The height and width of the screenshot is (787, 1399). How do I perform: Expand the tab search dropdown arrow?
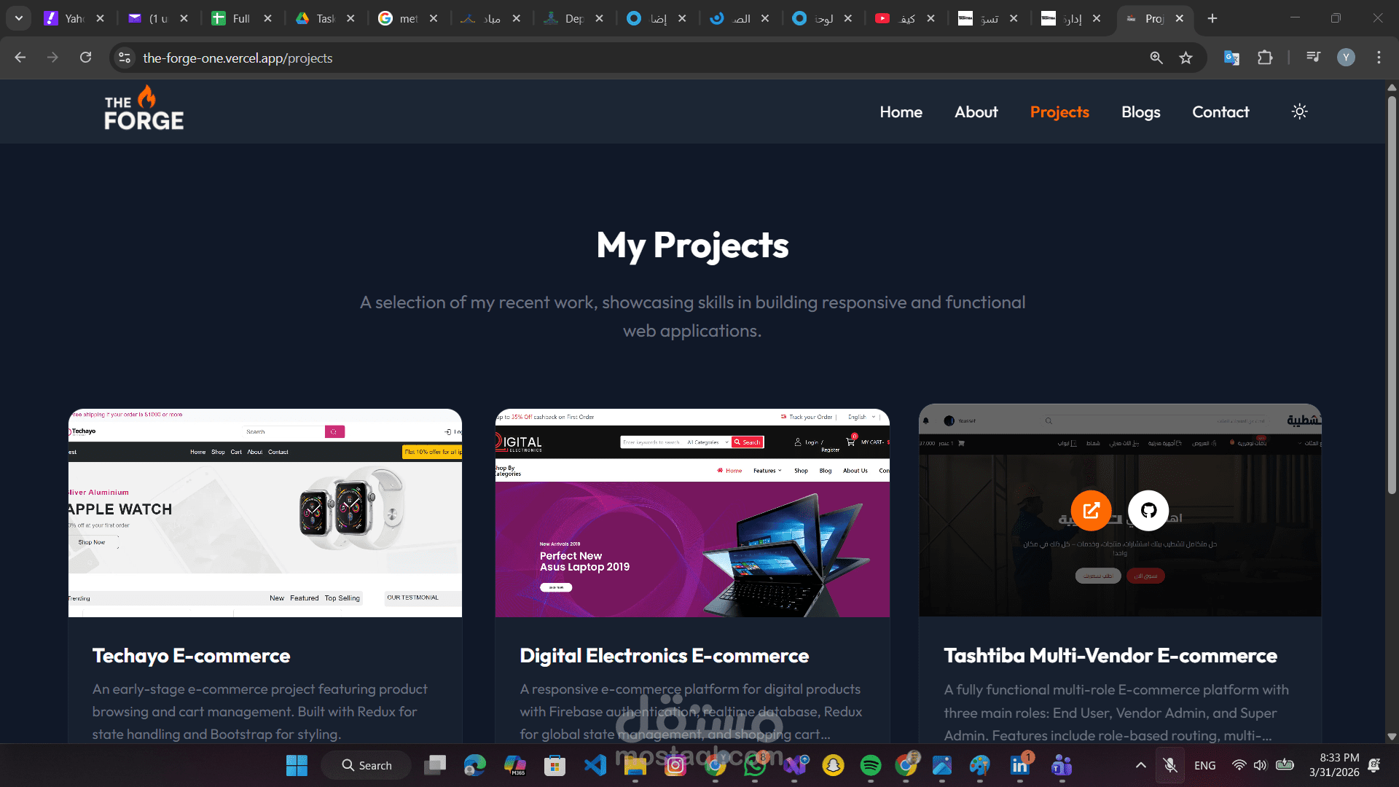[x=19, y=18]
